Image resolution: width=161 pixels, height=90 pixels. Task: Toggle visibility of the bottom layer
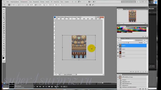(x=118, y=56)
